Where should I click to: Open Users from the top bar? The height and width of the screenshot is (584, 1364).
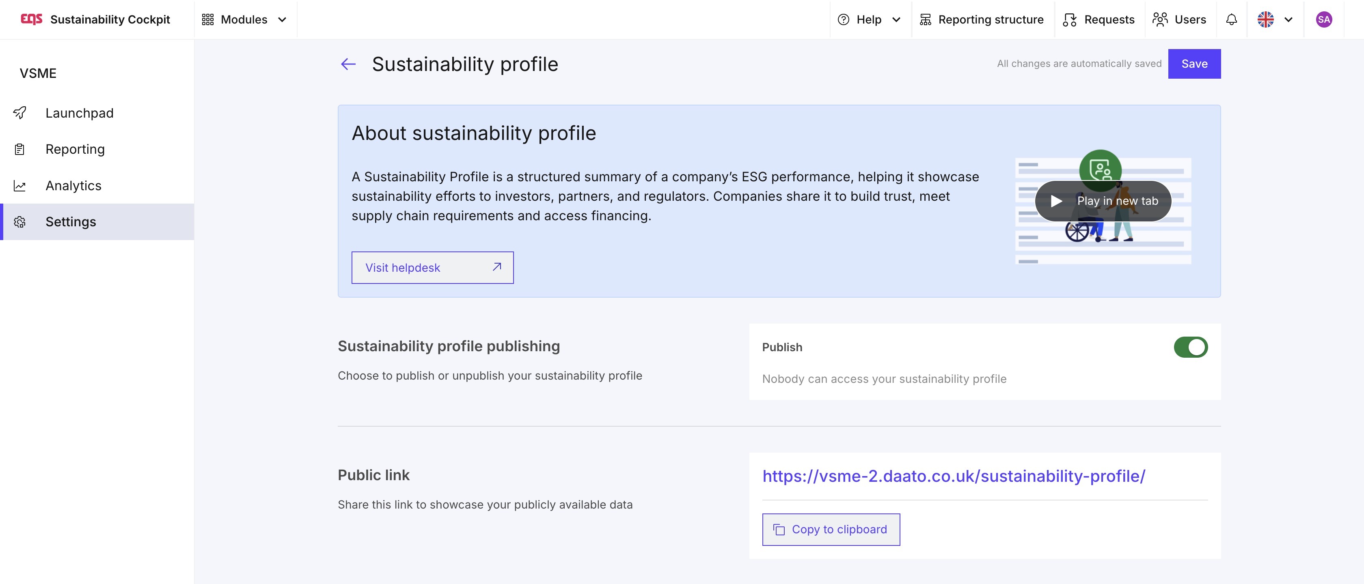point(1179,19)
